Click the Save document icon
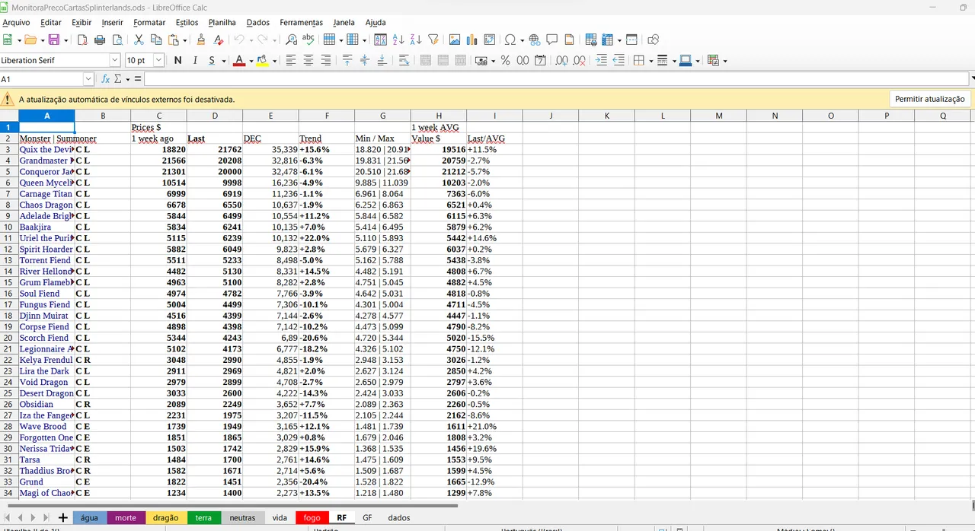 53,40
